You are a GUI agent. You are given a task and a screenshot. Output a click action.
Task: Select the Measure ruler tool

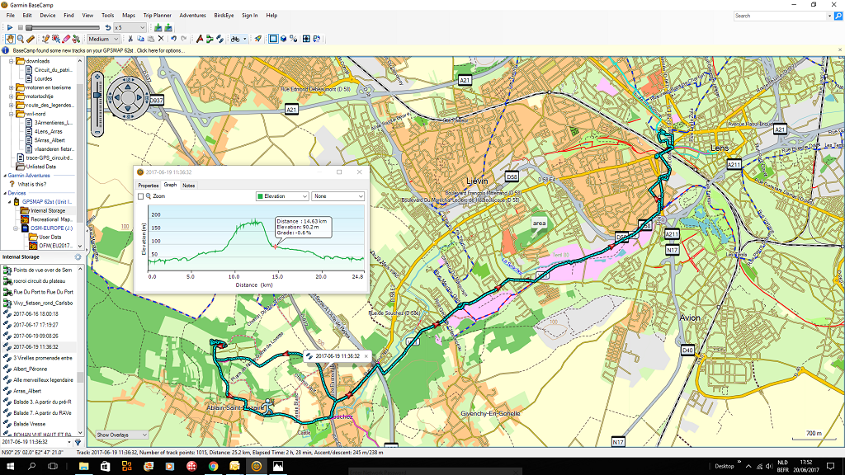(x=31, y=39)
